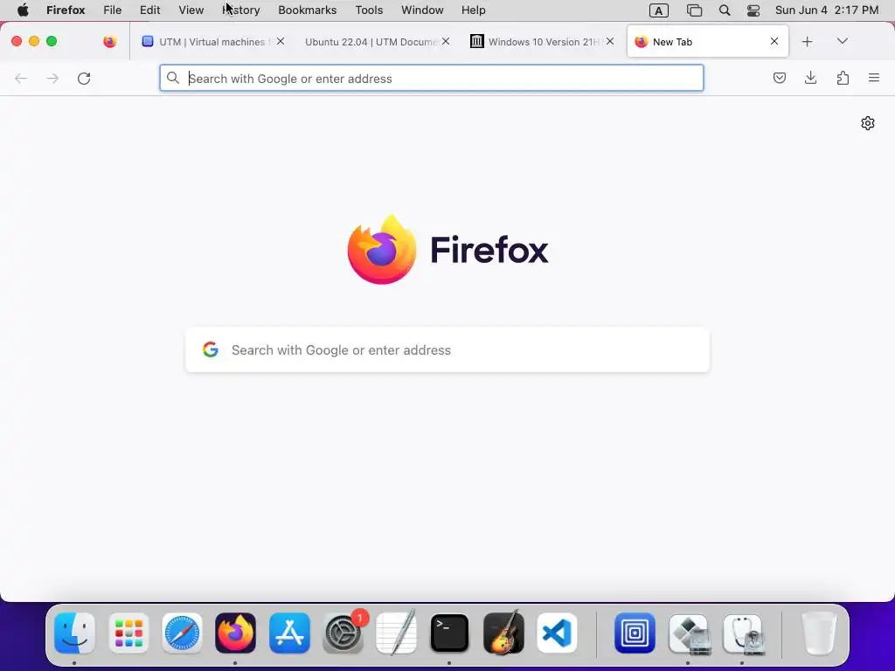Open the Bookmarks menu
895x671 pixels.
click(x=308, y=10)
